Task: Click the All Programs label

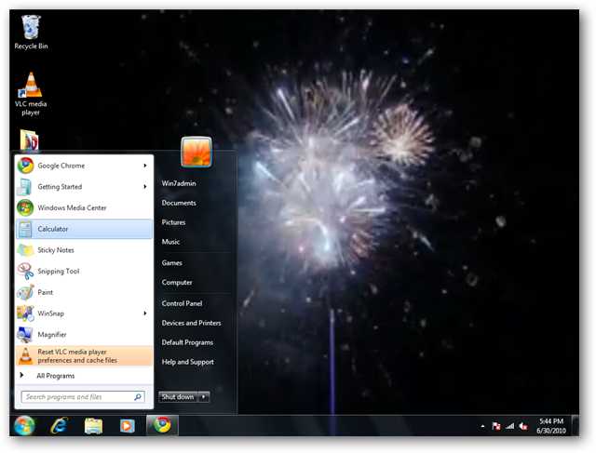Action: (x=56, y=376)
